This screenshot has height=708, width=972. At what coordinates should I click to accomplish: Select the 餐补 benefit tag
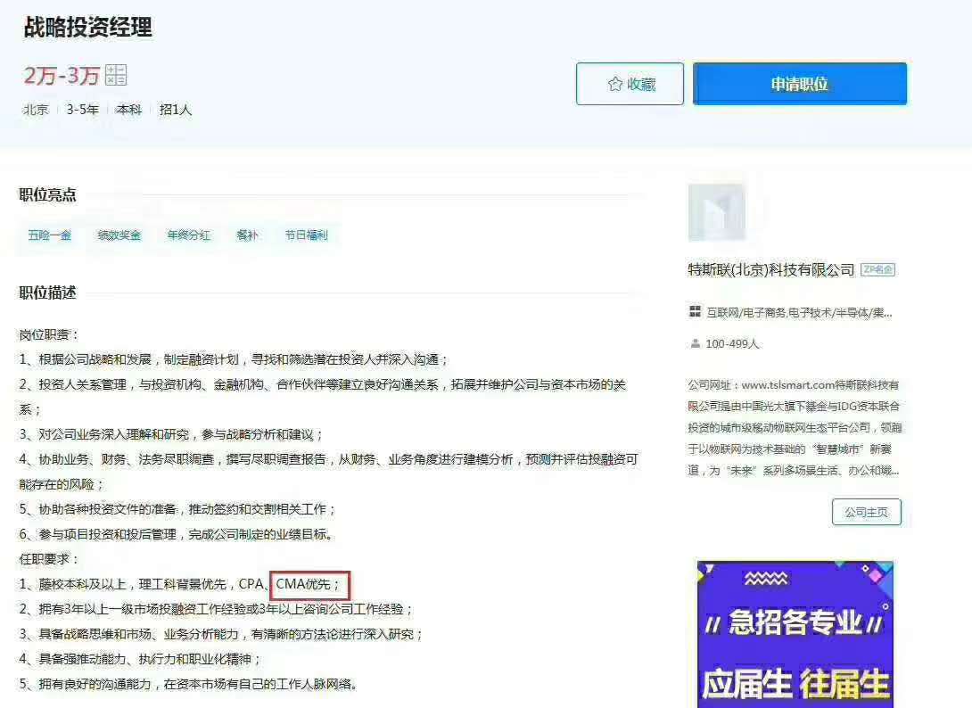coord(247,235)
